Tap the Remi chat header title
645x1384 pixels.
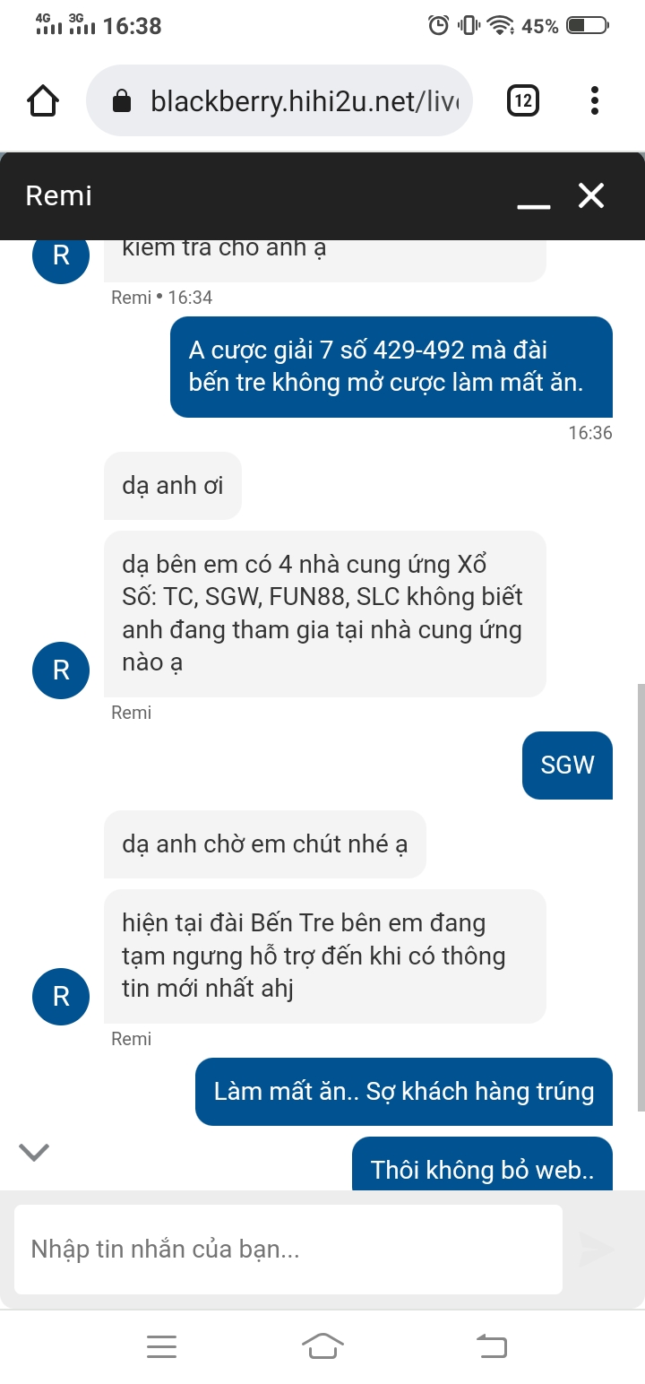pyautogui.click(x=59, y=195)
